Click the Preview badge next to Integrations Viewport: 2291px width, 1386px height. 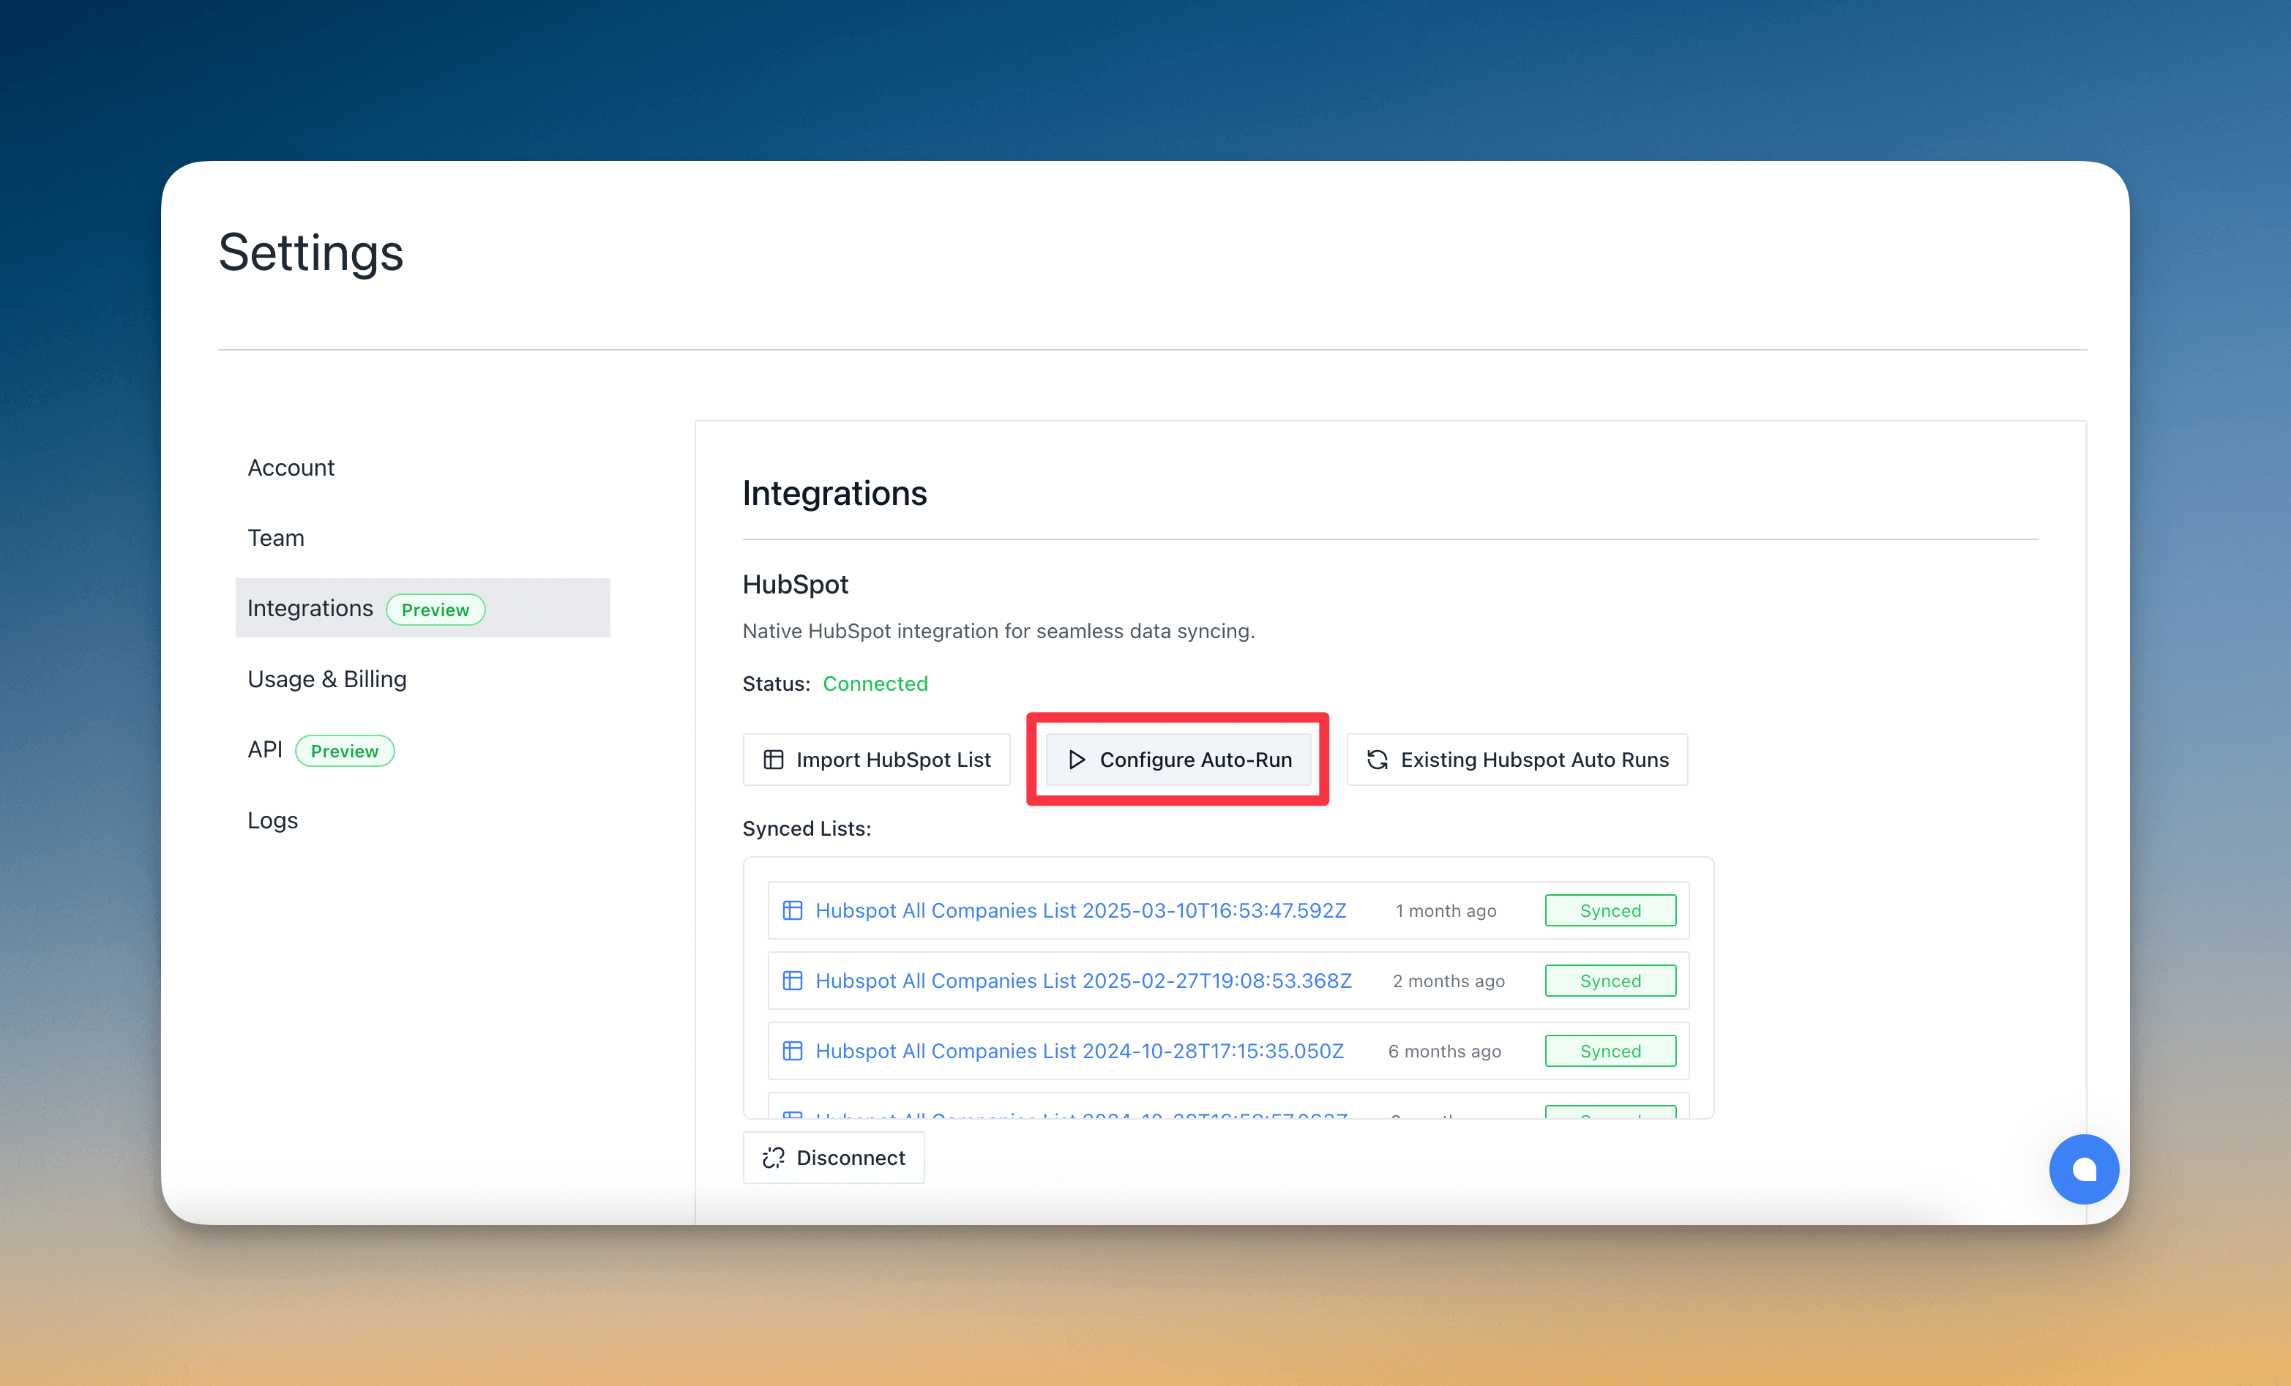coord(436,609)
